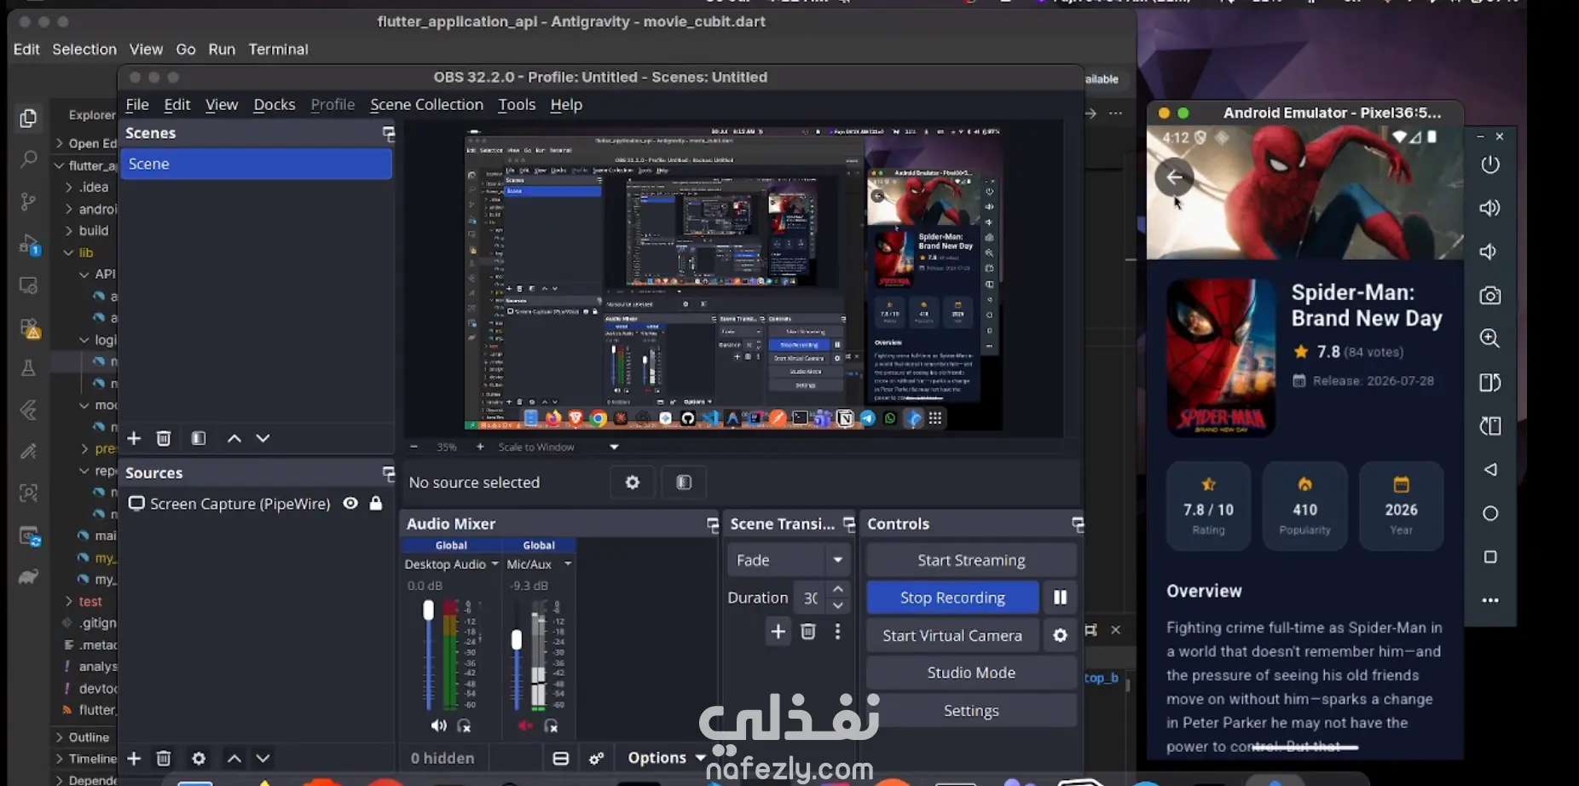The width and height of the screenshot is (1579, 786).
Task: Open virtual camera settings gear
Action: (x=1060, y=635)
